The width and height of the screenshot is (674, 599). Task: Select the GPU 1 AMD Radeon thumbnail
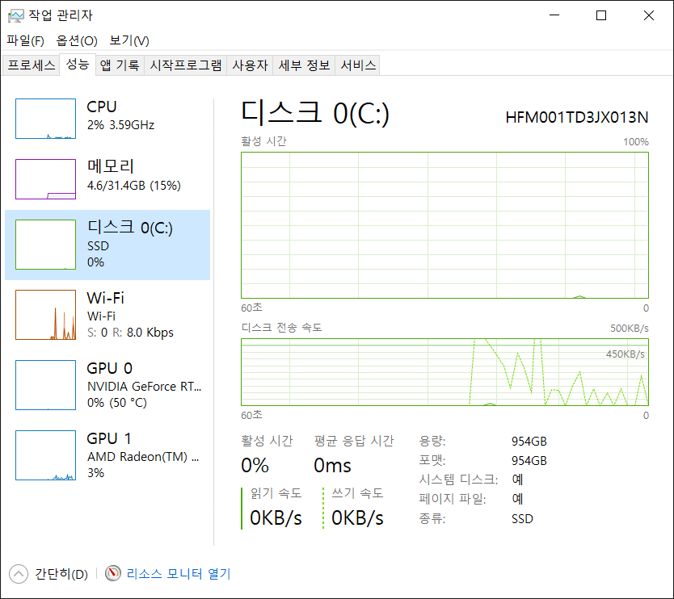pyautogui.click(x=45, y=455)
